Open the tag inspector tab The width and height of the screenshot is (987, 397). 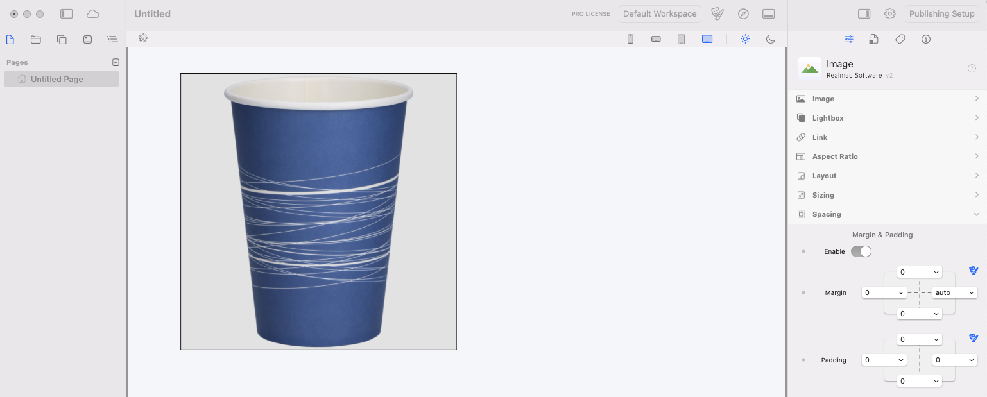coord(900,39)
